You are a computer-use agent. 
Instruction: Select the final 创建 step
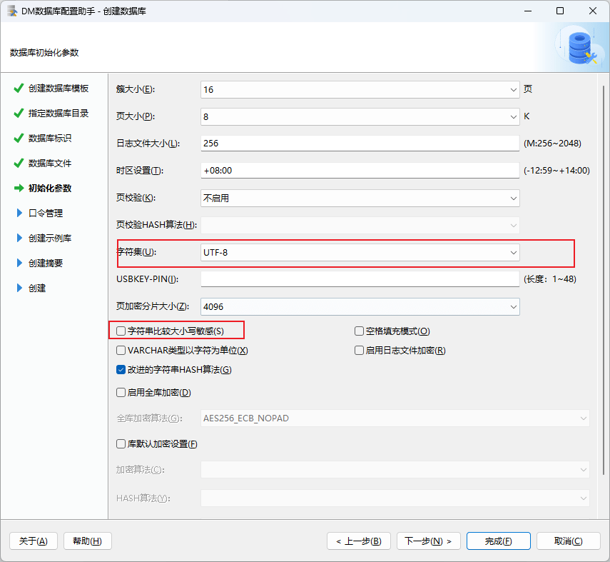point(37,288)
